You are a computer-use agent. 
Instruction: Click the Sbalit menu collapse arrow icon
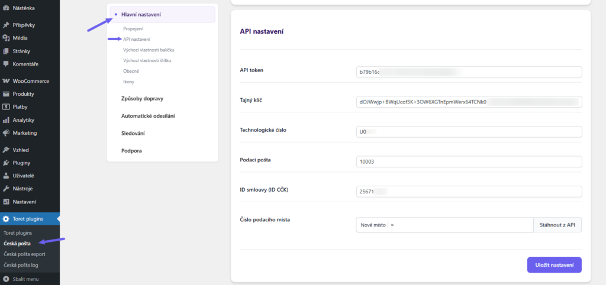(6, 279)
